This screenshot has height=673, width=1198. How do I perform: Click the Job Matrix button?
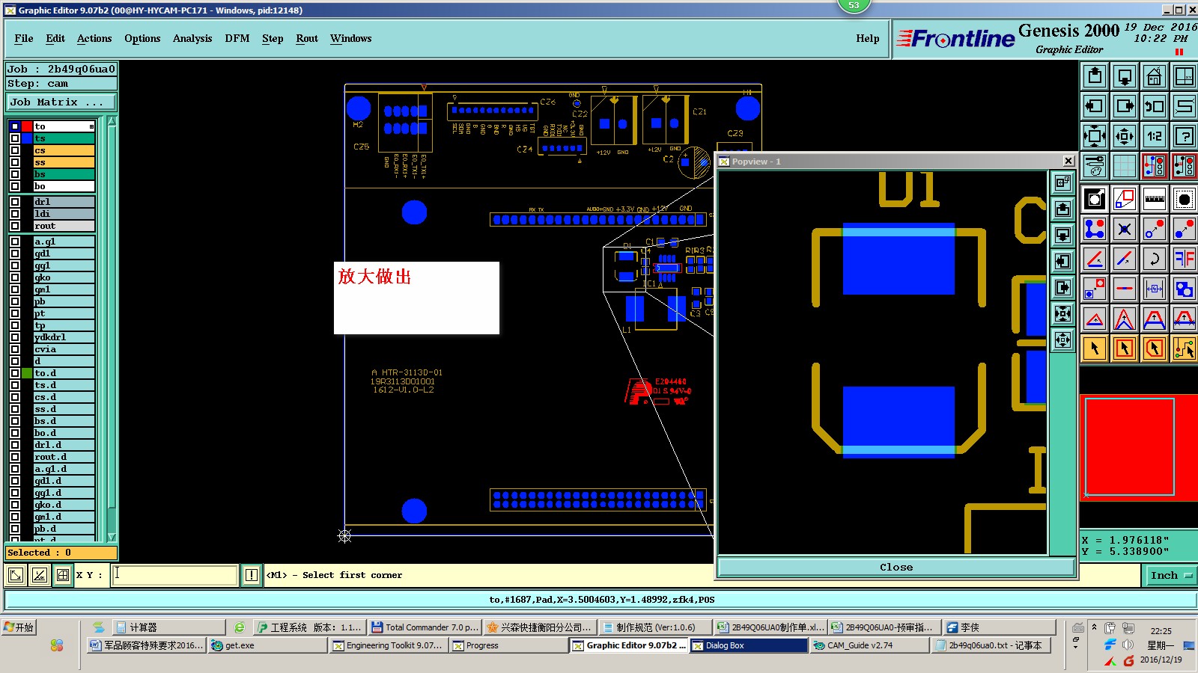click(61, 102)
